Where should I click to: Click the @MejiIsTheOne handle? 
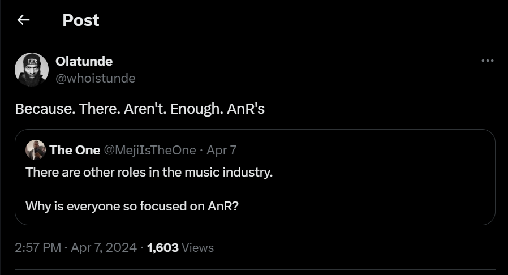tap(150, 150)
